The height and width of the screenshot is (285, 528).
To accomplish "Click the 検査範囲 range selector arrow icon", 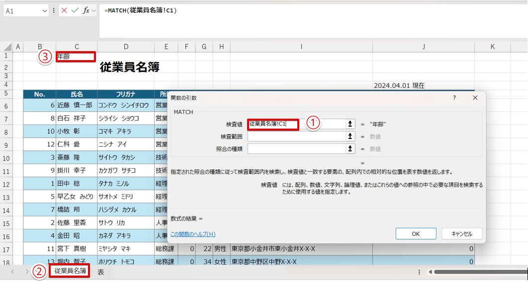I will [351, 136].
